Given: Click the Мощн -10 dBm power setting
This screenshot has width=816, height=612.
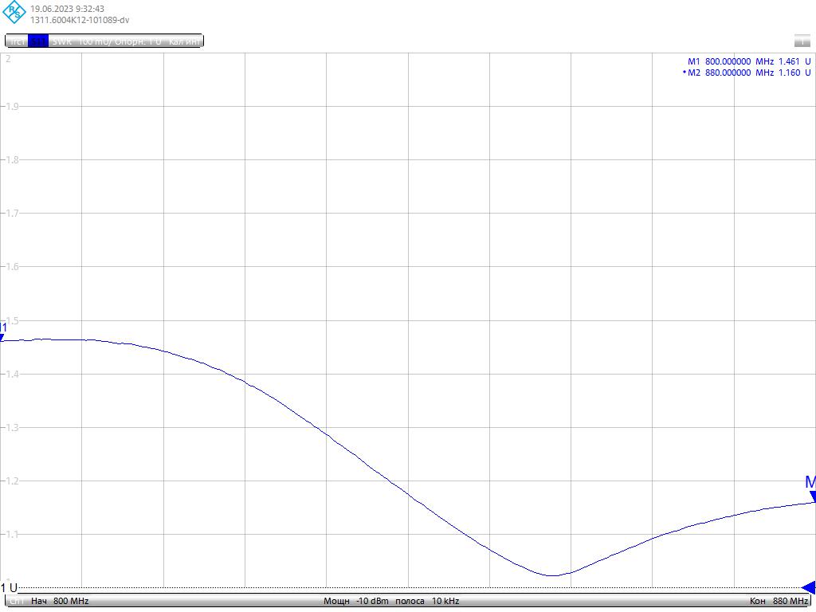Looking at the screenshot, I should coord(356,601).
